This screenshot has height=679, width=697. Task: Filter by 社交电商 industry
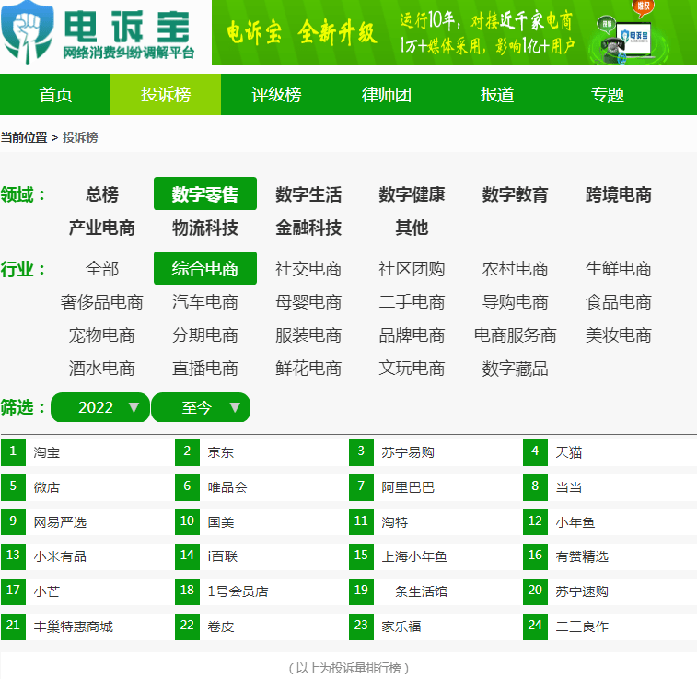tap(308, 269)
